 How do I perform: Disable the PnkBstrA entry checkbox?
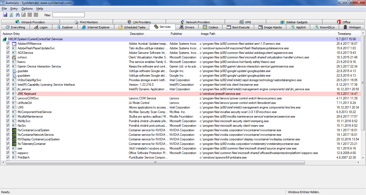pos(8,157)
